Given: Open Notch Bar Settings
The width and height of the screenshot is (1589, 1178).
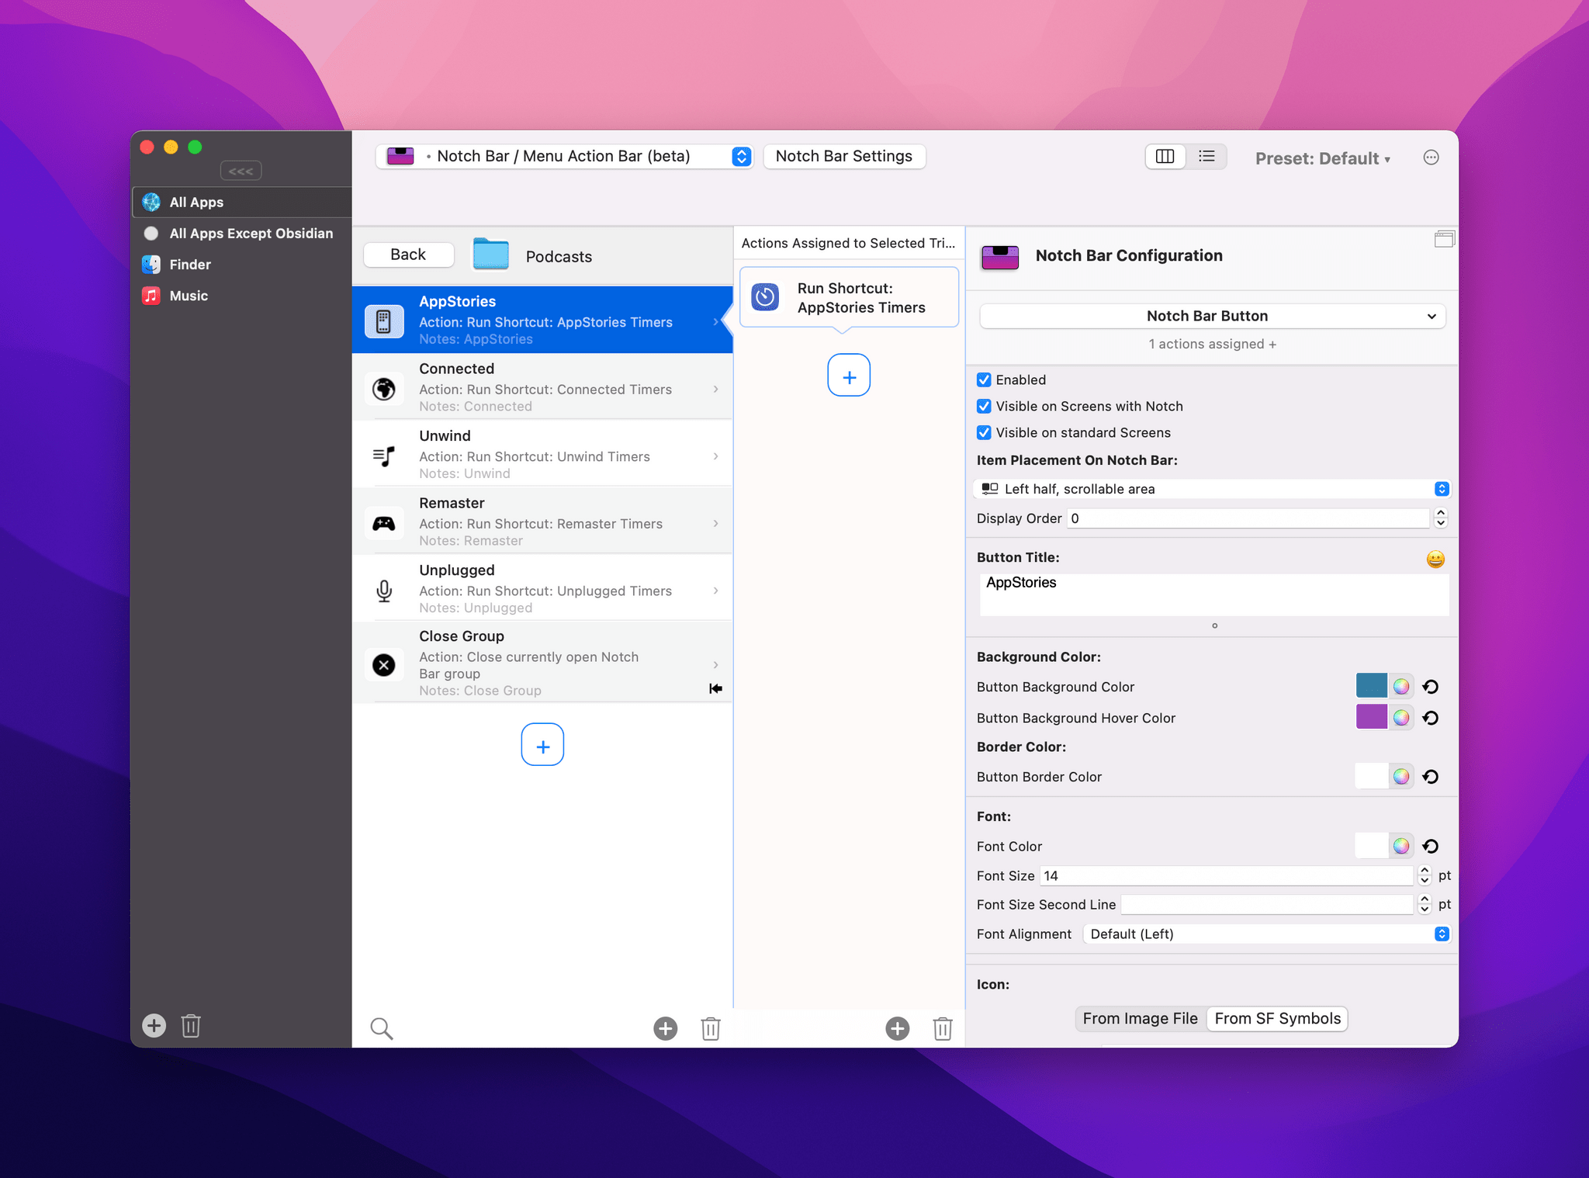Looking at the screenshot, I should coord(844,156).
